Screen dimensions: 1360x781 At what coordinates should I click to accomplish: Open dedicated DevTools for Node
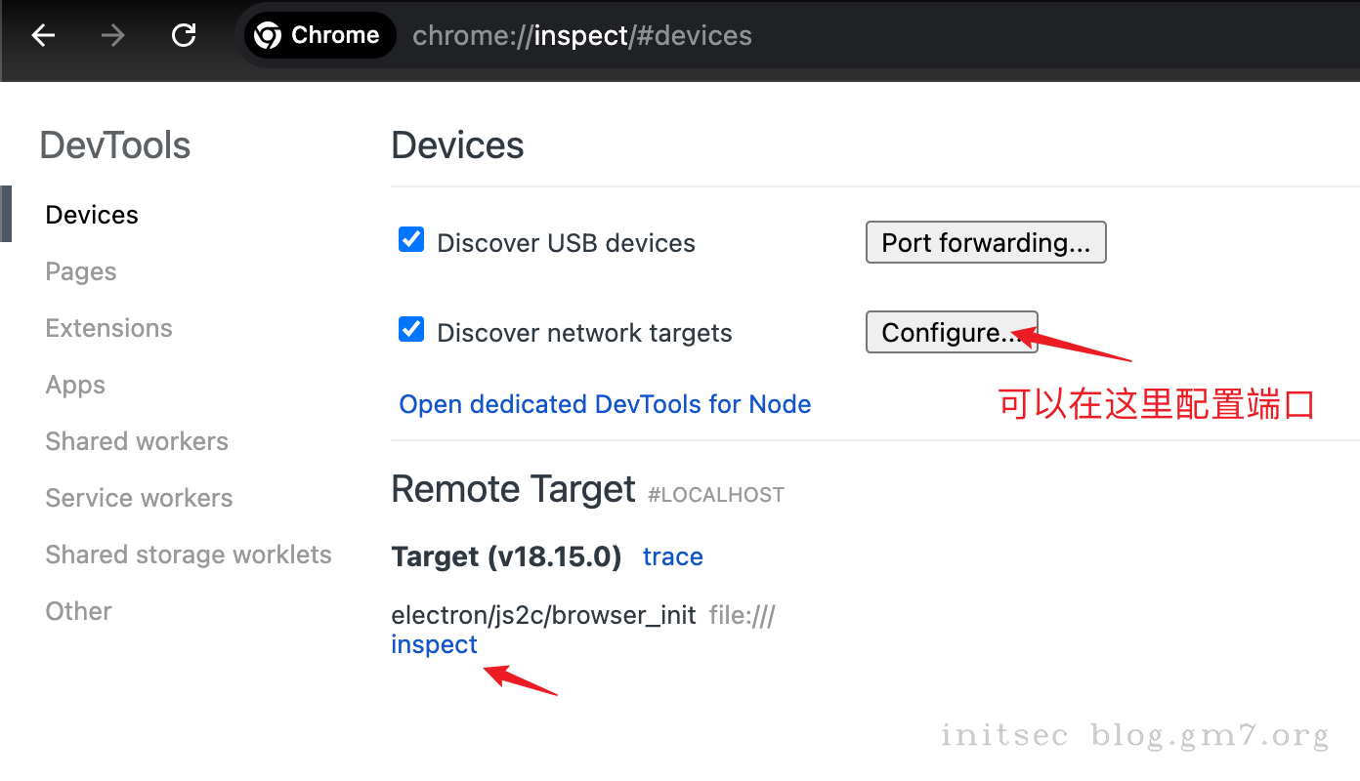(x=605, y=404)
